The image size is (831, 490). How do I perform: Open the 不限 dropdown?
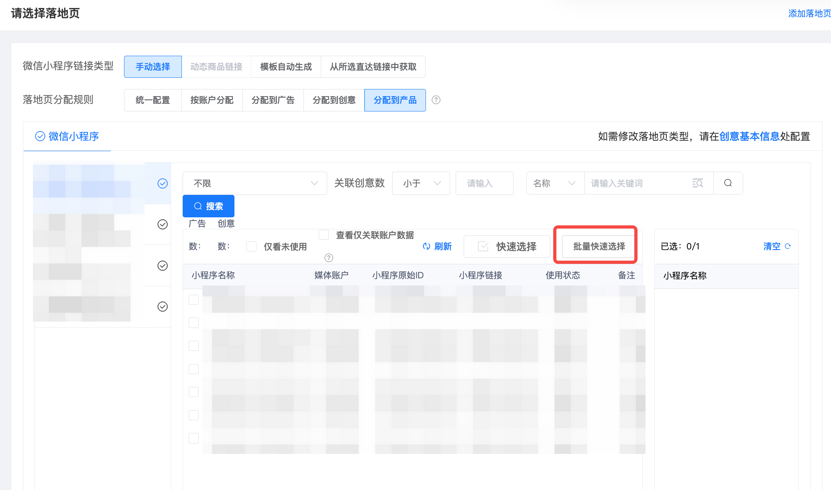coord(255,183)
